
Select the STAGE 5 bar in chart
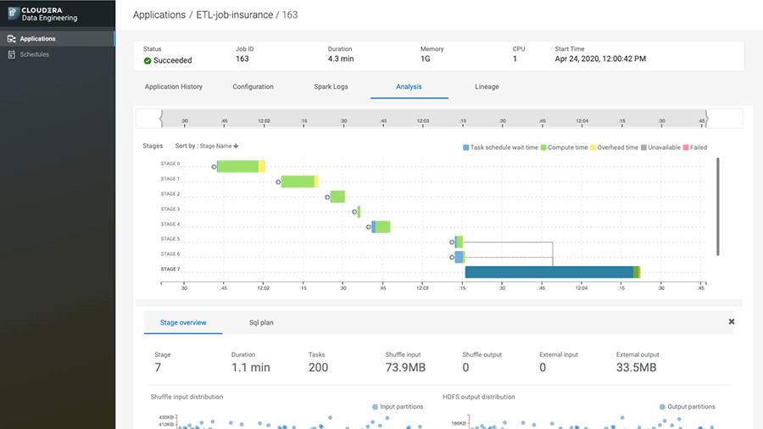click(x=459, y=242)
